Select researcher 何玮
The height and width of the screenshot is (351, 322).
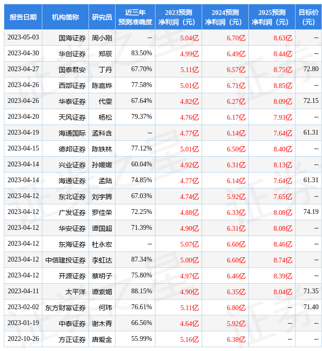pyautogui.click(x=105, y=308)
